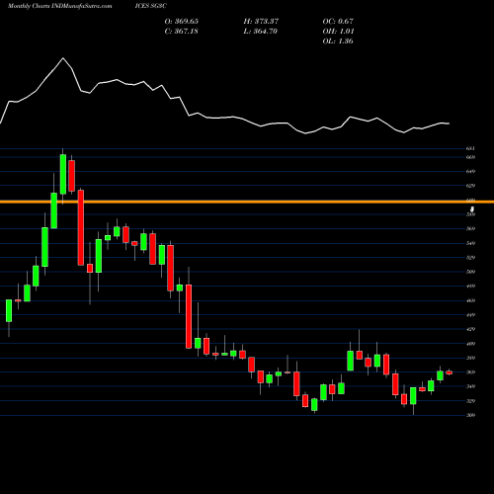Image resolution: width=494 pixels, height=494 pixels.
Task: Click the 509 price axis label
Action: click(470, 272)
